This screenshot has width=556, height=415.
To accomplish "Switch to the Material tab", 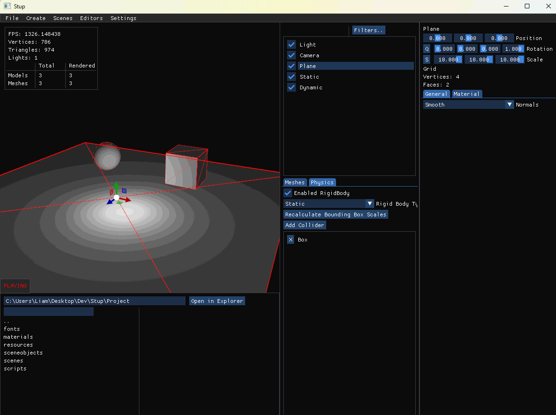I will click(467, 94).
